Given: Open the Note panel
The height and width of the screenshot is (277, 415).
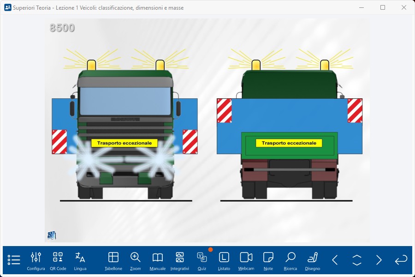Looking at the screenshot, I should pos(268,261).
